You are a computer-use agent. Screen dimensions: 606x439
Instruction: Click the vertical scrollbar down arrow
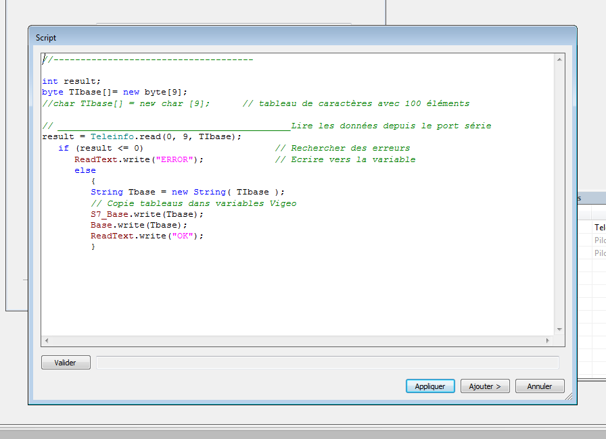(559, 330)
